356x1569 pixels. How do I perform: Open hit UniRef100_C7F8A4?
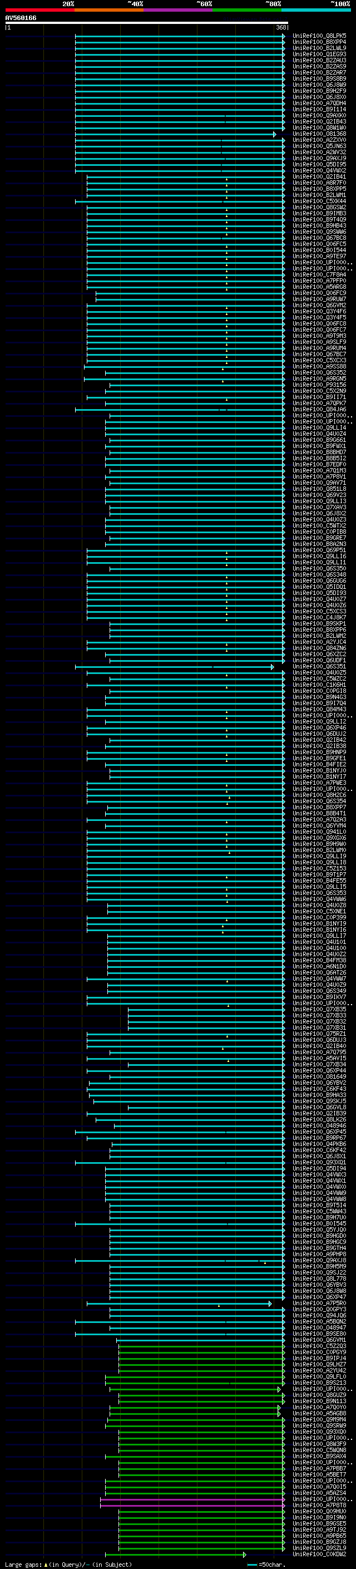point(319,275)
